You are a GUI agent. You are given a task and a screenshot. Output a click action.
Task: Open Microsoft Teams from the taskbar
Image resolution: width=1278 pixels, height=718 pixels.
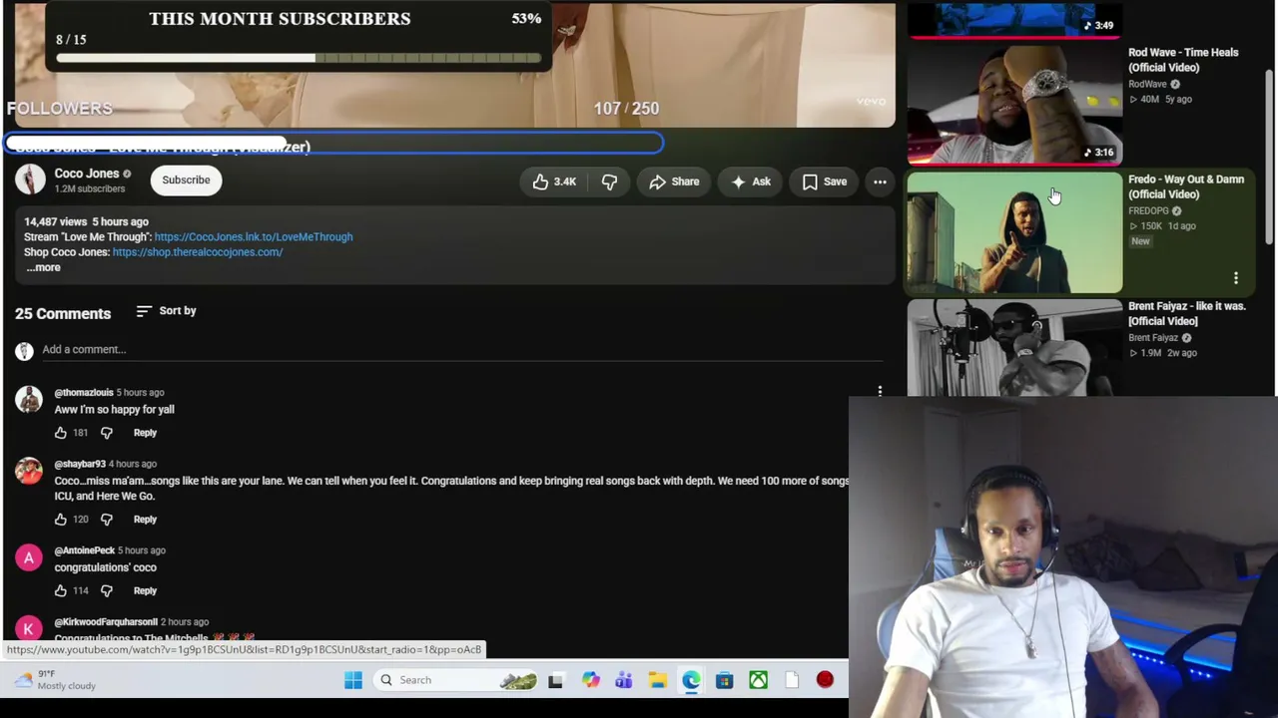pos(624,680)
